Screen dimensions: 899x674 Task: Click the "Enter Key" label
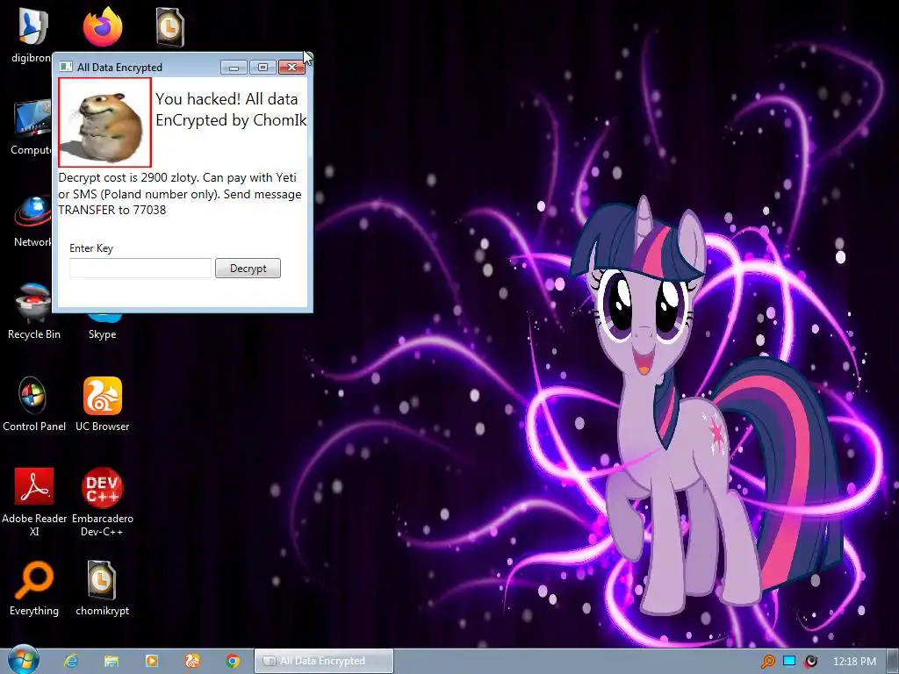(x=91, y=248)
